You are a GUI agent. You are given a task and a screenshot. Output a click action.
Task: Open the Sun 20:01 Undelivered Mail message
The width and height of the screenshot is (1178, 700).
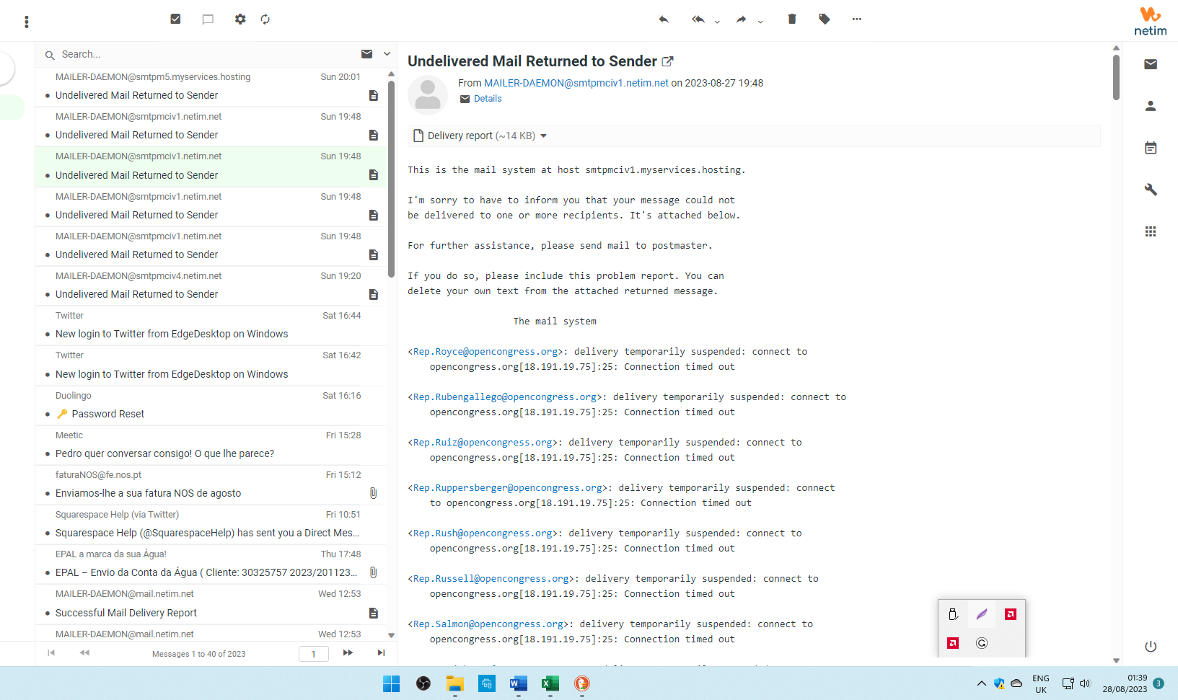click(211, 87)
